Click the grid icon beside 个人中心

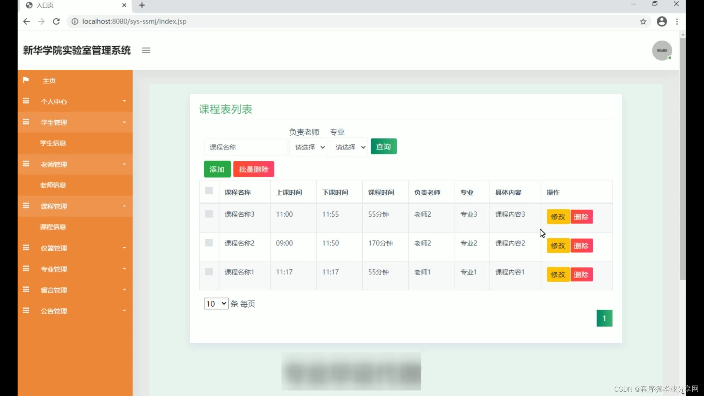[26, 101]
